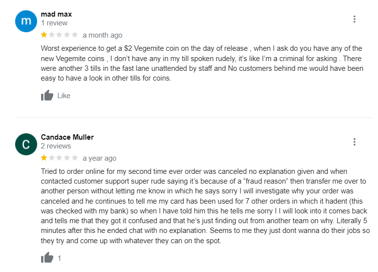
Task: Click the gold star in Candace Muller's rating
Action: click(x=44, y=158)
